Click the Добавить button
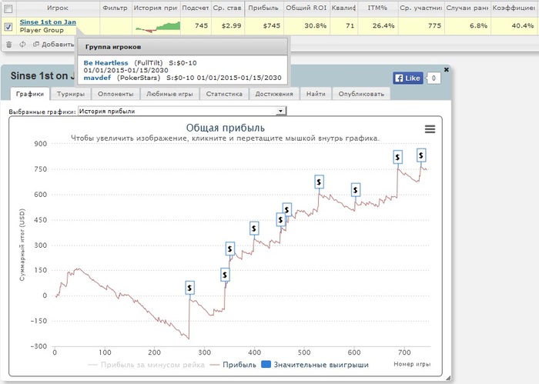This screenshot has width=539, height=384. [53, 45]
